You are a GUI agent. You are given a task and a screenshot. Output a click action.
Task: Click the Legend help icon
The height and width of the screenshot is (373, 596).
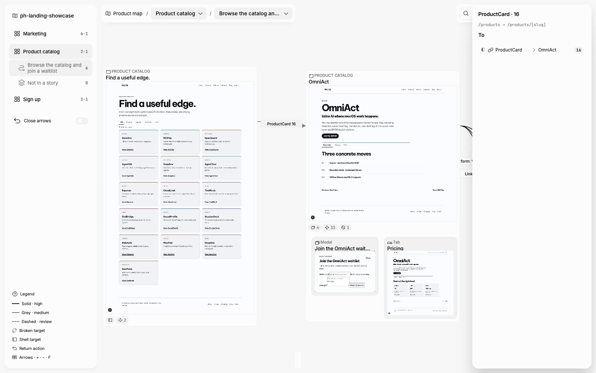point(15,294)
